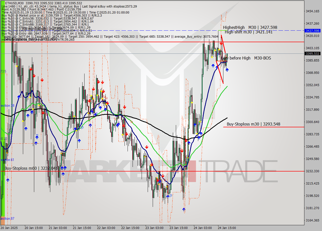Click the 3385.855 price axis label
322x231 pixels.
coord(312,60)
